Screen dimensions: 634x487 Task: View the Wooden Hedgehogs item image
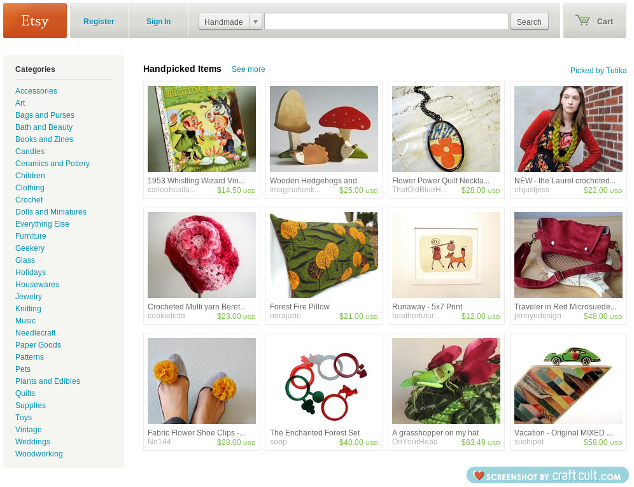click(x=324, y=129)
